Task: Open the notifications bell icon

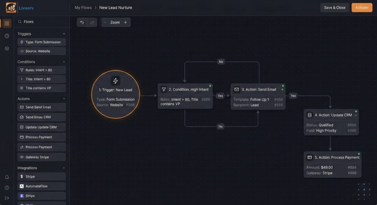Action: (7, 177)
